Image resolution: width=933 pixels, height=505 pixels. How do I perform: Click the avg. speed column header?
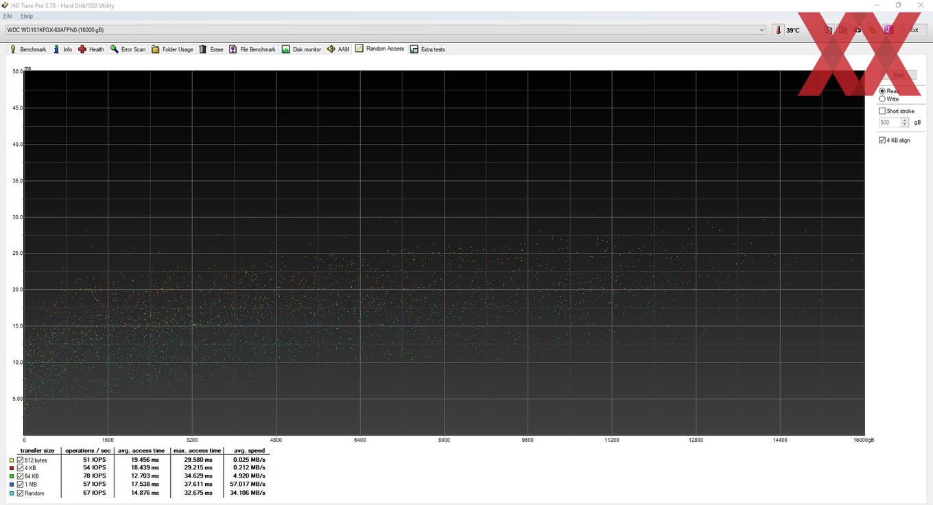pos(249,451)
